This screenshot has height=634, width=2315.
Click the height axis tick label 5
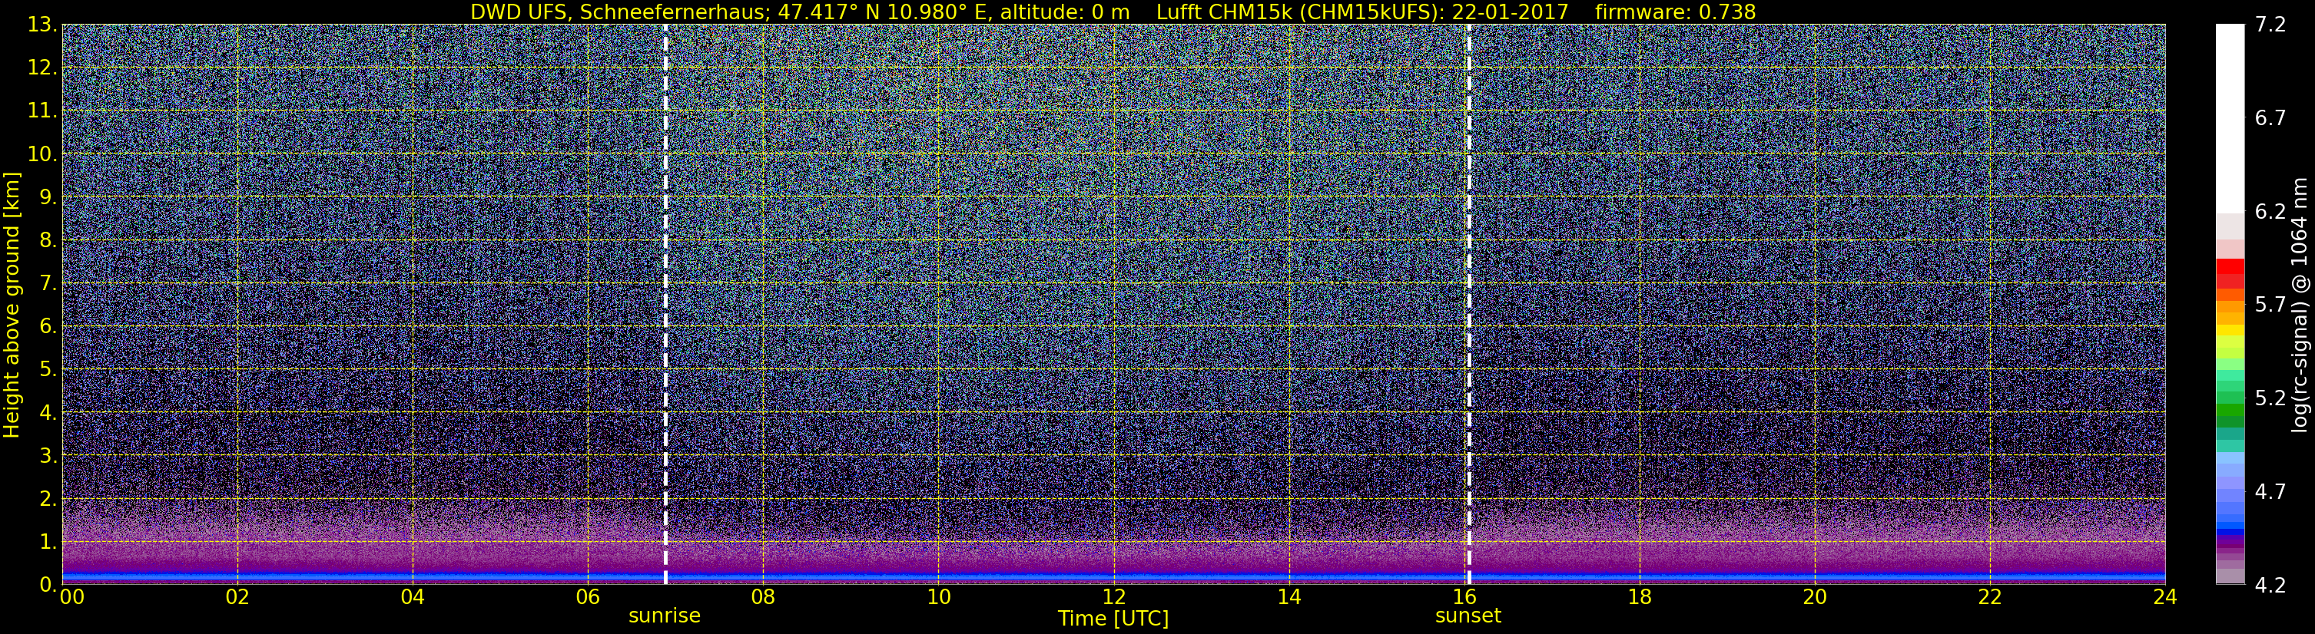point(48,370)
